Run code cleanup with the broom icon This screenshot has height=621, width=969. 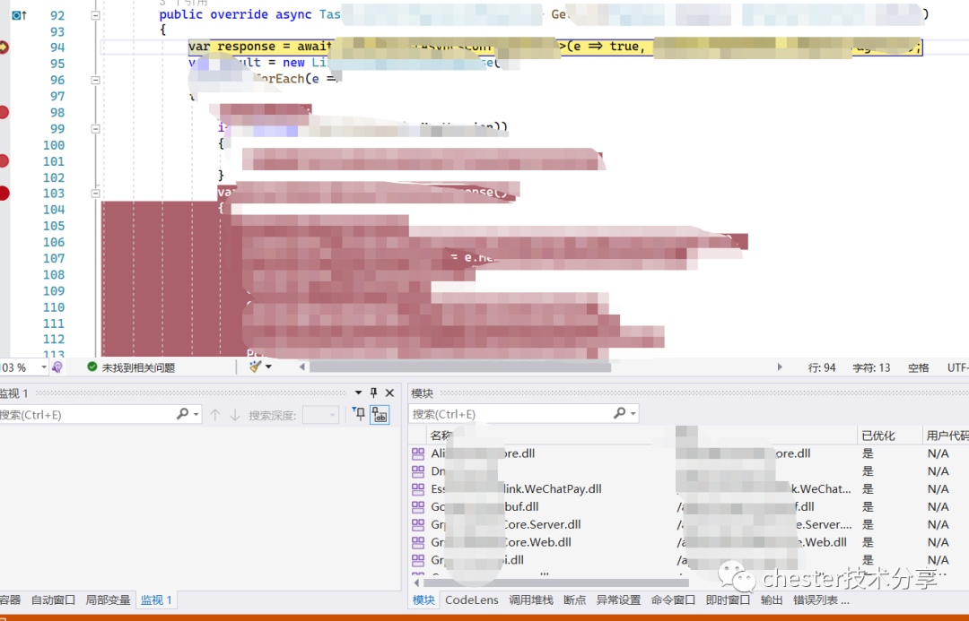tap(255, 366)
